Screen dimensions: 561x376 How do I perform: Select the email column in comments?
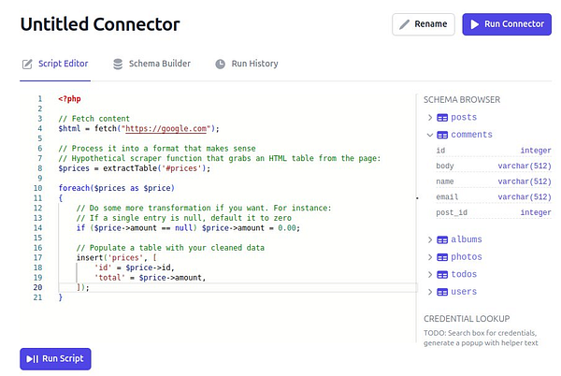coord(447,197)
